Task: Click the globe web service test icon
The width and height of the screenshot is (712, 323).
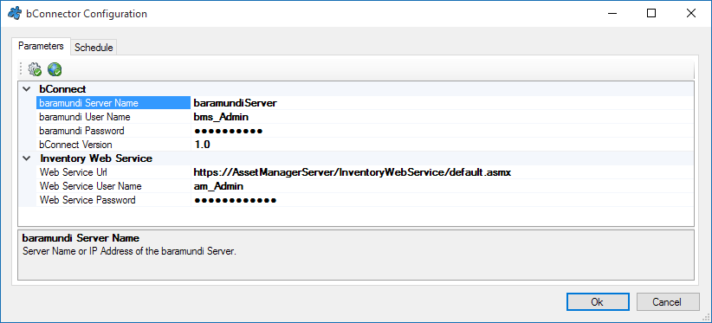Action: pyautogui.click(x=55, y=69)
